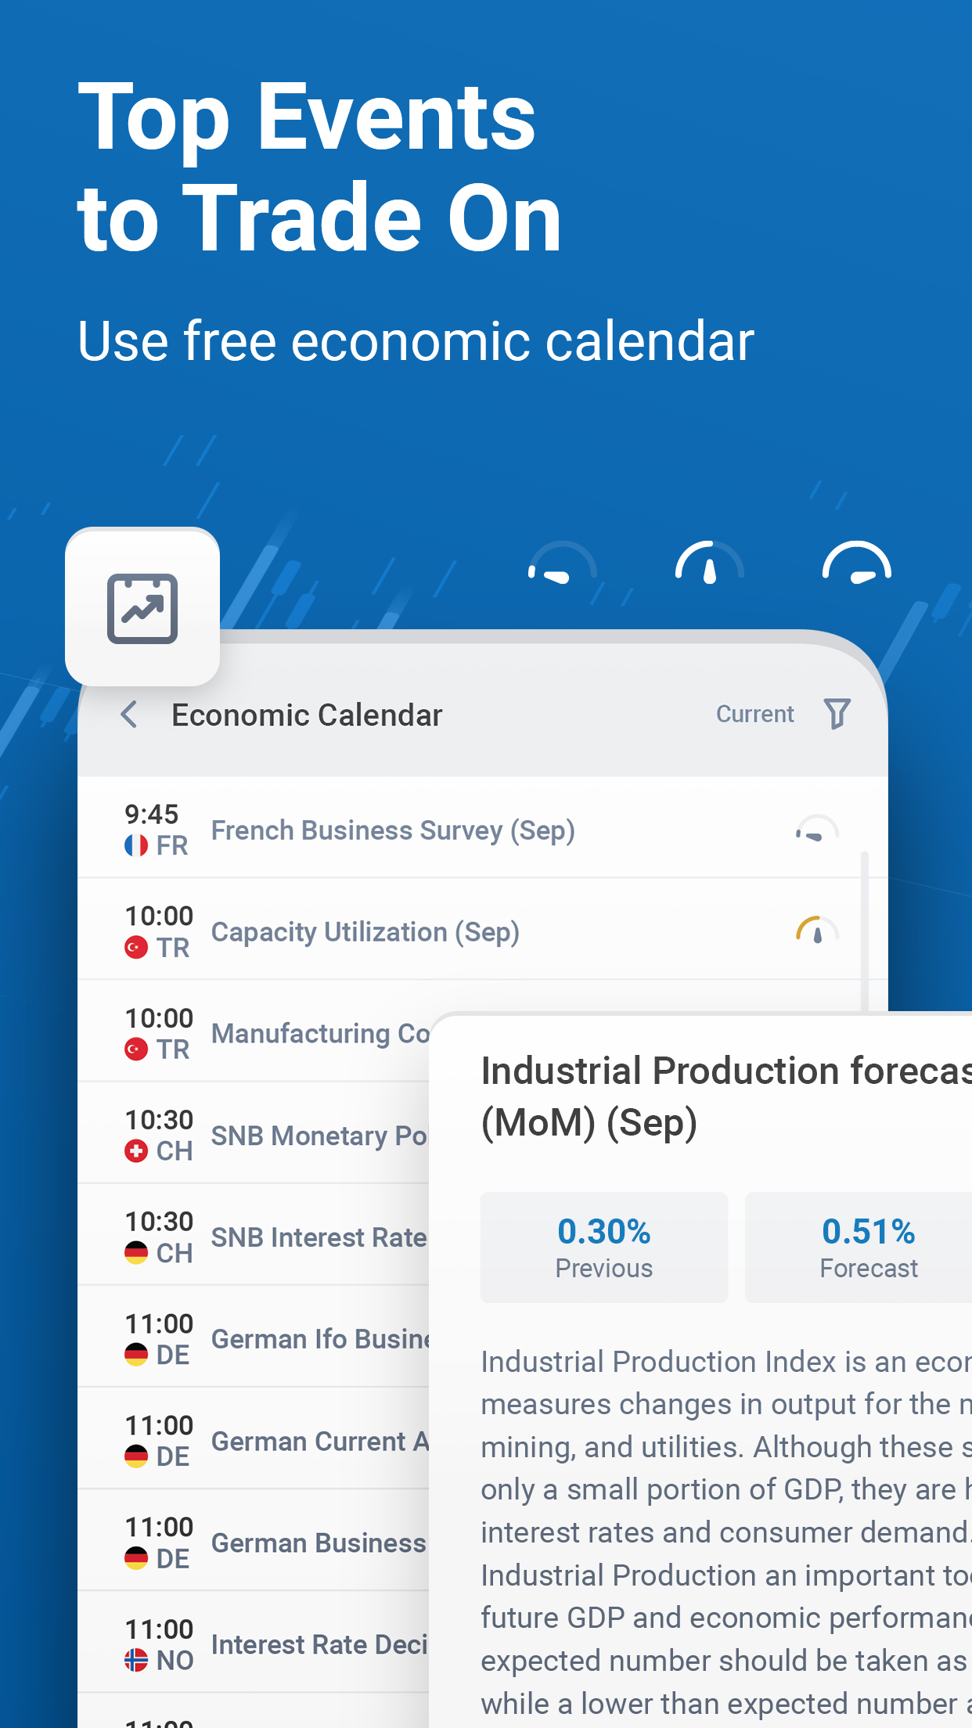The image size is (972, 1728).
Task: Select the medium impact gauge icon
Action: click(709, 565)
